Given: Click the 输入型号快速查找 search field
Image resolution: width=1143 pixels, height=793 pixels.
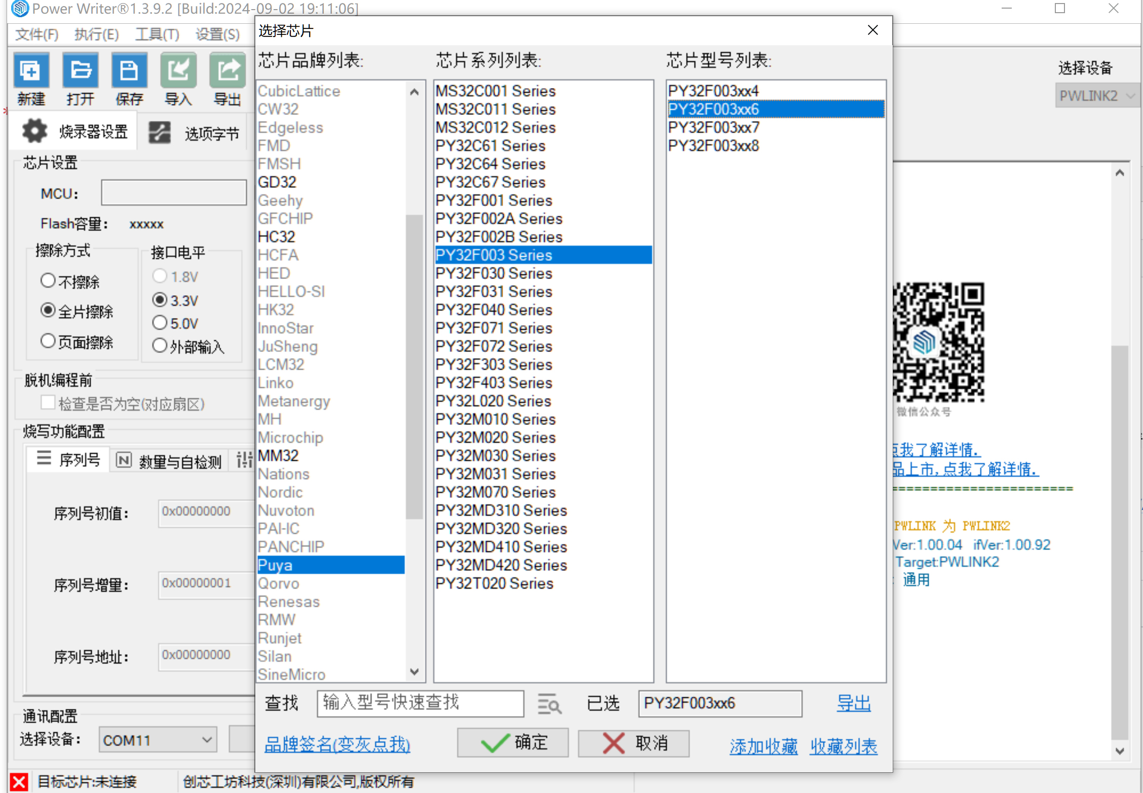Looking at the screenshot, I should [420, 703].
